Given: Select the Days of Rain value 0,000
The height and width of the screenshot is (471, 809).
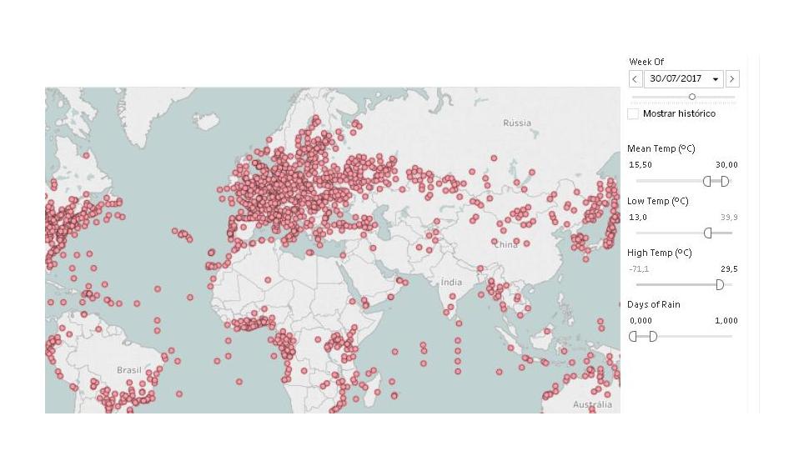Looking at the screenshot, I should click(641, 320).
